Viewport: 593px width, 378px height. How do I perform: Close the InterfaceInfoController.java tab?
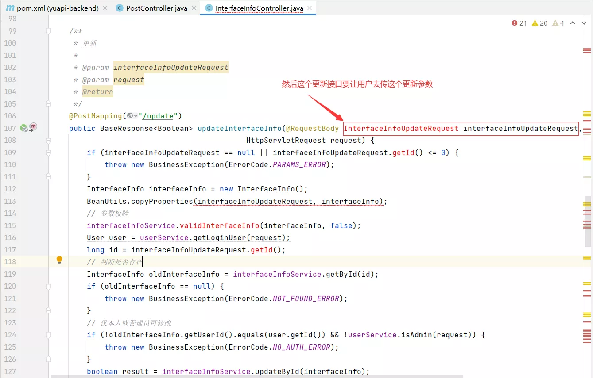309,8
